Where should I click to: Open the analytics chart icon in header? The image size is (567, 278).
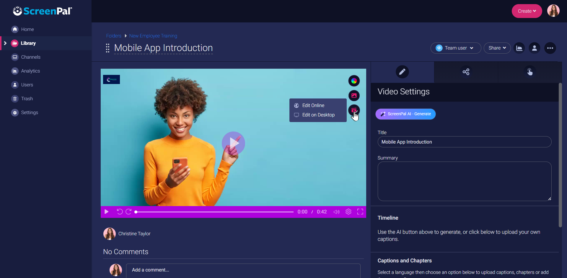[519, 48]
